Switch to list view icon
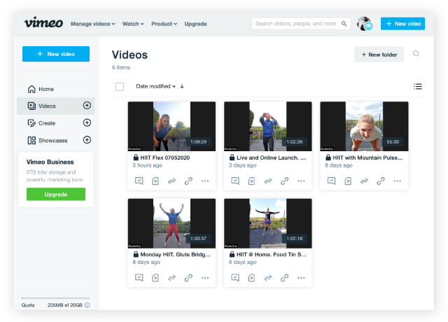Image resolution: width=448 pixels, height=322 pixels. click(x=418, y=86)
